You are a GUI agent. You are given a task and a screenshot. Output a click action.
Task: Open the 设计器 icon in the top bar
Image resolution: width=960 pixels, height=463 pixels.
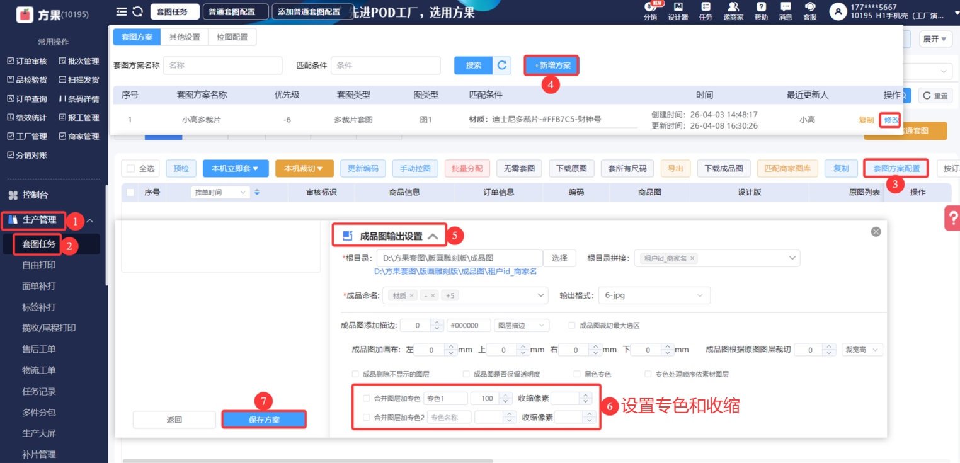coord(678,11)
